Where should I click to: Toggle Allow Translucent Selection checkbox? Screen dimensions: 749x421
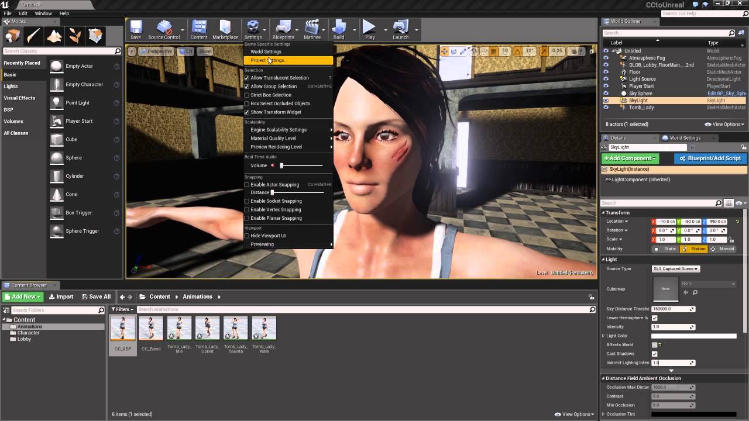(x=246, y=78)
